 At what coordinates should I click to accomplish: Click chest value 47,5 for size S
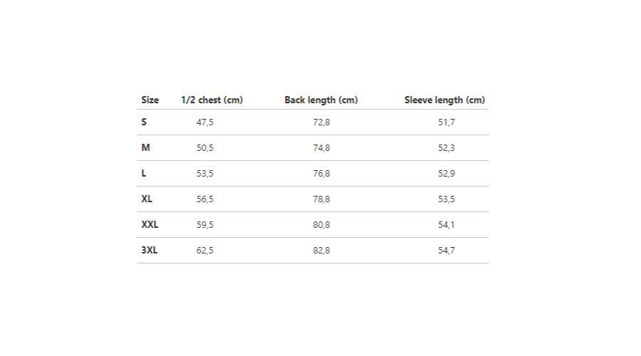[x=205, y=122]
